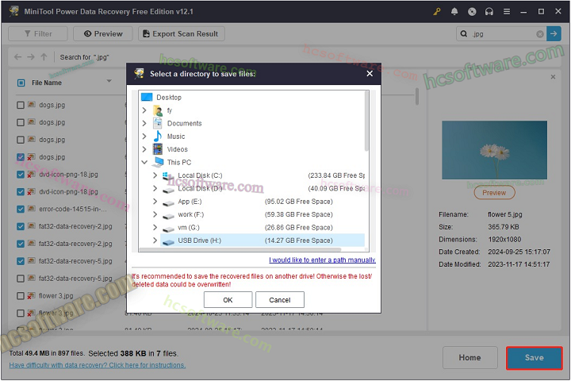Click the flower image thumbnail
The image size is (571, 381).
tap(494, 150)
